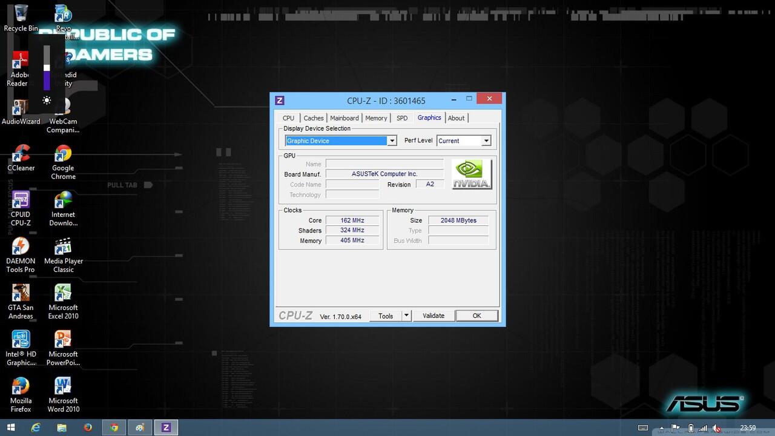Launch DAEMON Tools Pro from the desktop
This screenshot has height=436, width=775.
click(x=21, y=256)
